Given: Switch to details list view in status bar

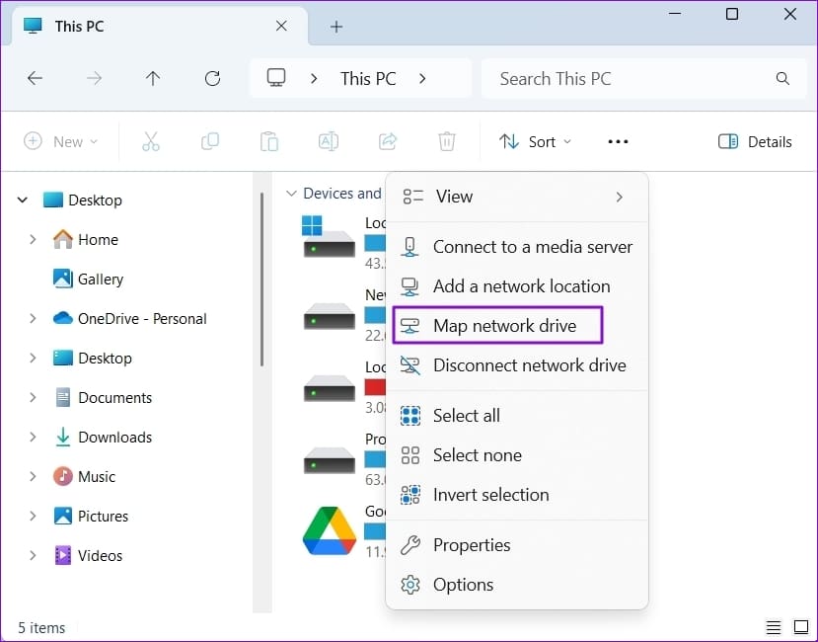Looking at the screenshot, I should click(x=774, y=627).
